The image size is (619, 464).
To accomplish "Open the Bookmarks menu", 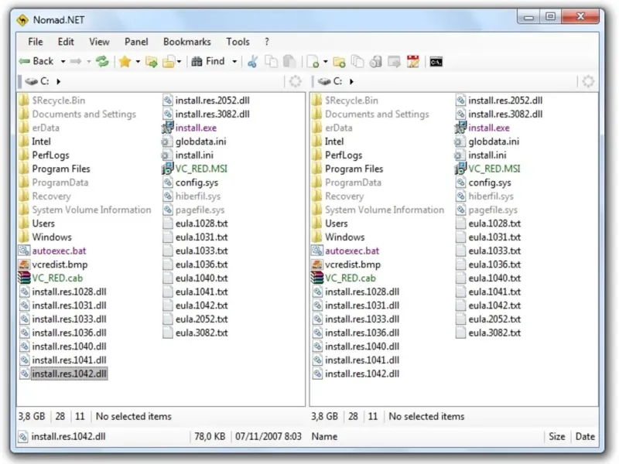I will 187,42.
